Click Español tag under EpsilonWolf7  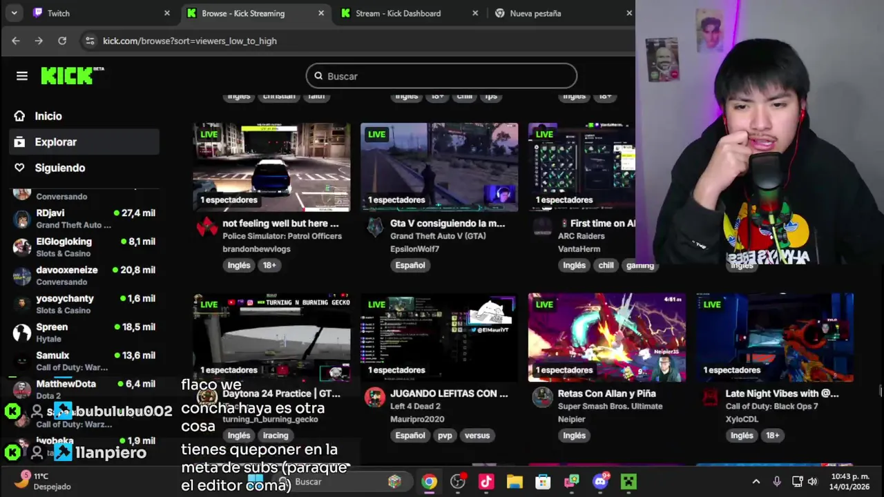(x=410, y=265)
